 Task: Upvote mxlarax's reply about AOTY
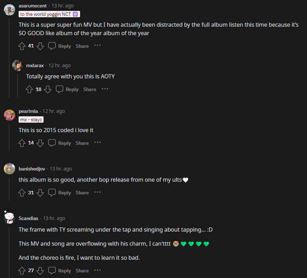click(x=30, y=90)
